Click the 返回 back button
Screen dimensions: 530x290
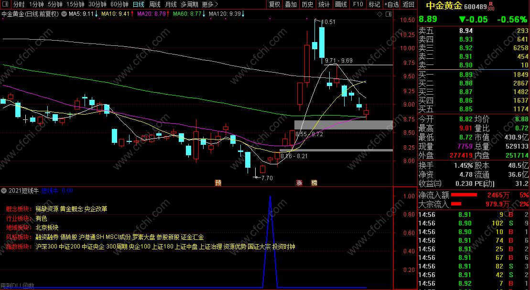[408, 4]
